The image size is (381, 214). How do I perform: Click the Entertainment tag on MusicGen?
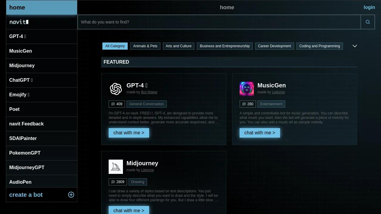[x=271, y=104]
